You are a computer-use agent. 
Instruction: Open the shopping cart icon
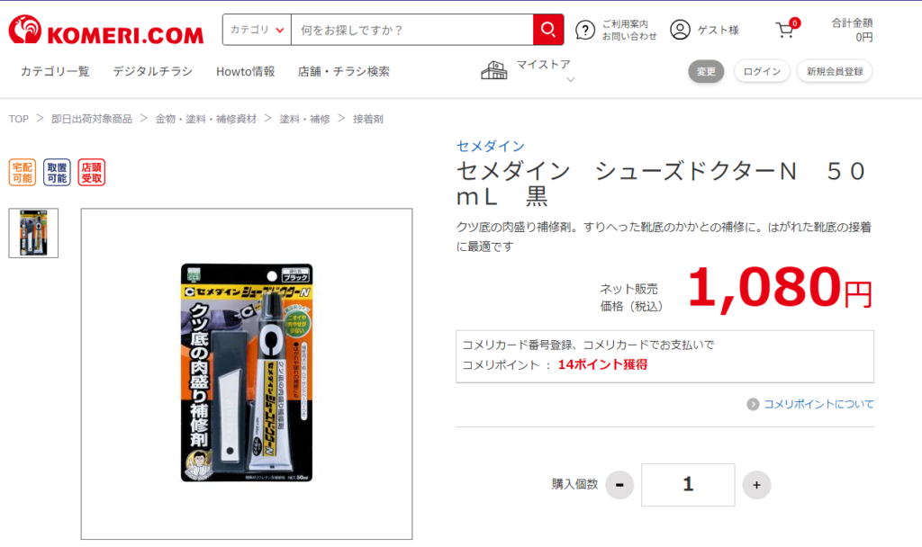[786, 30]
